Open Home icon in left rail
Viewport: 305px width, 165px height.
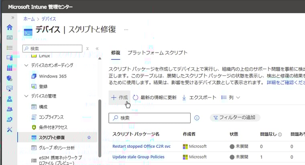tap(10, 27)
